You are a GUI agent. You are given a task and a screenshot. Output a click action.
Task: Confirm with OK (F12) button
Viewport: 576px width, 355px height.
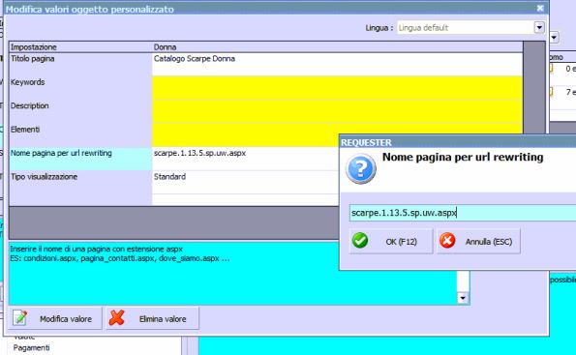click(x=391, y=241)
